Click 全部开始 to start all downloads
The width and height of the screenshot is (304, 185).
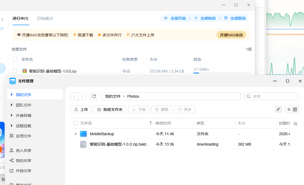175,18
